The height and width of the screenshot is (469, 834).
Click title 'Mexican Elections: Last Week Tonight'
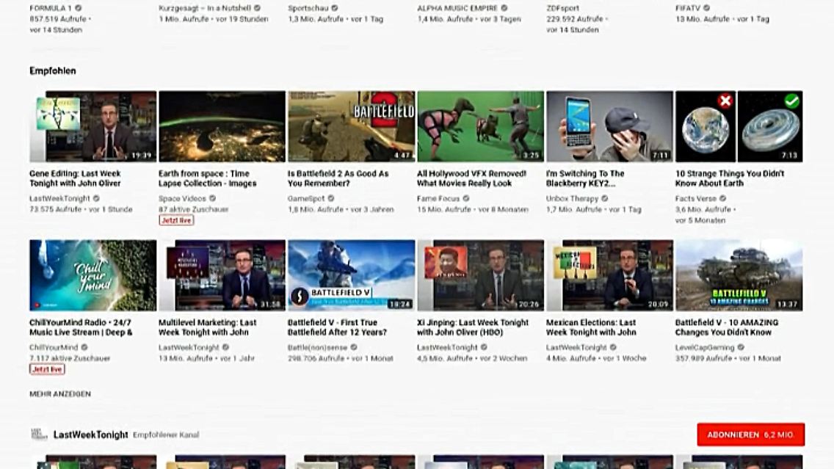coord(591,327)
